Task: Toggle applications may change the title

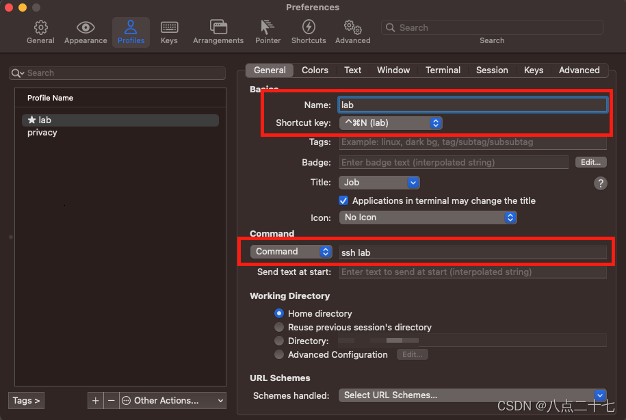Action: 343,200
